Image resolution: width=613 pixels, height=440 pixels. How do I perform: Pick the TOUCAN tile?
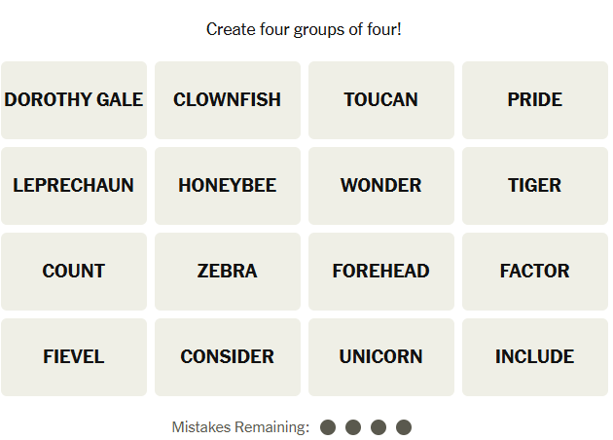[381, 100]
